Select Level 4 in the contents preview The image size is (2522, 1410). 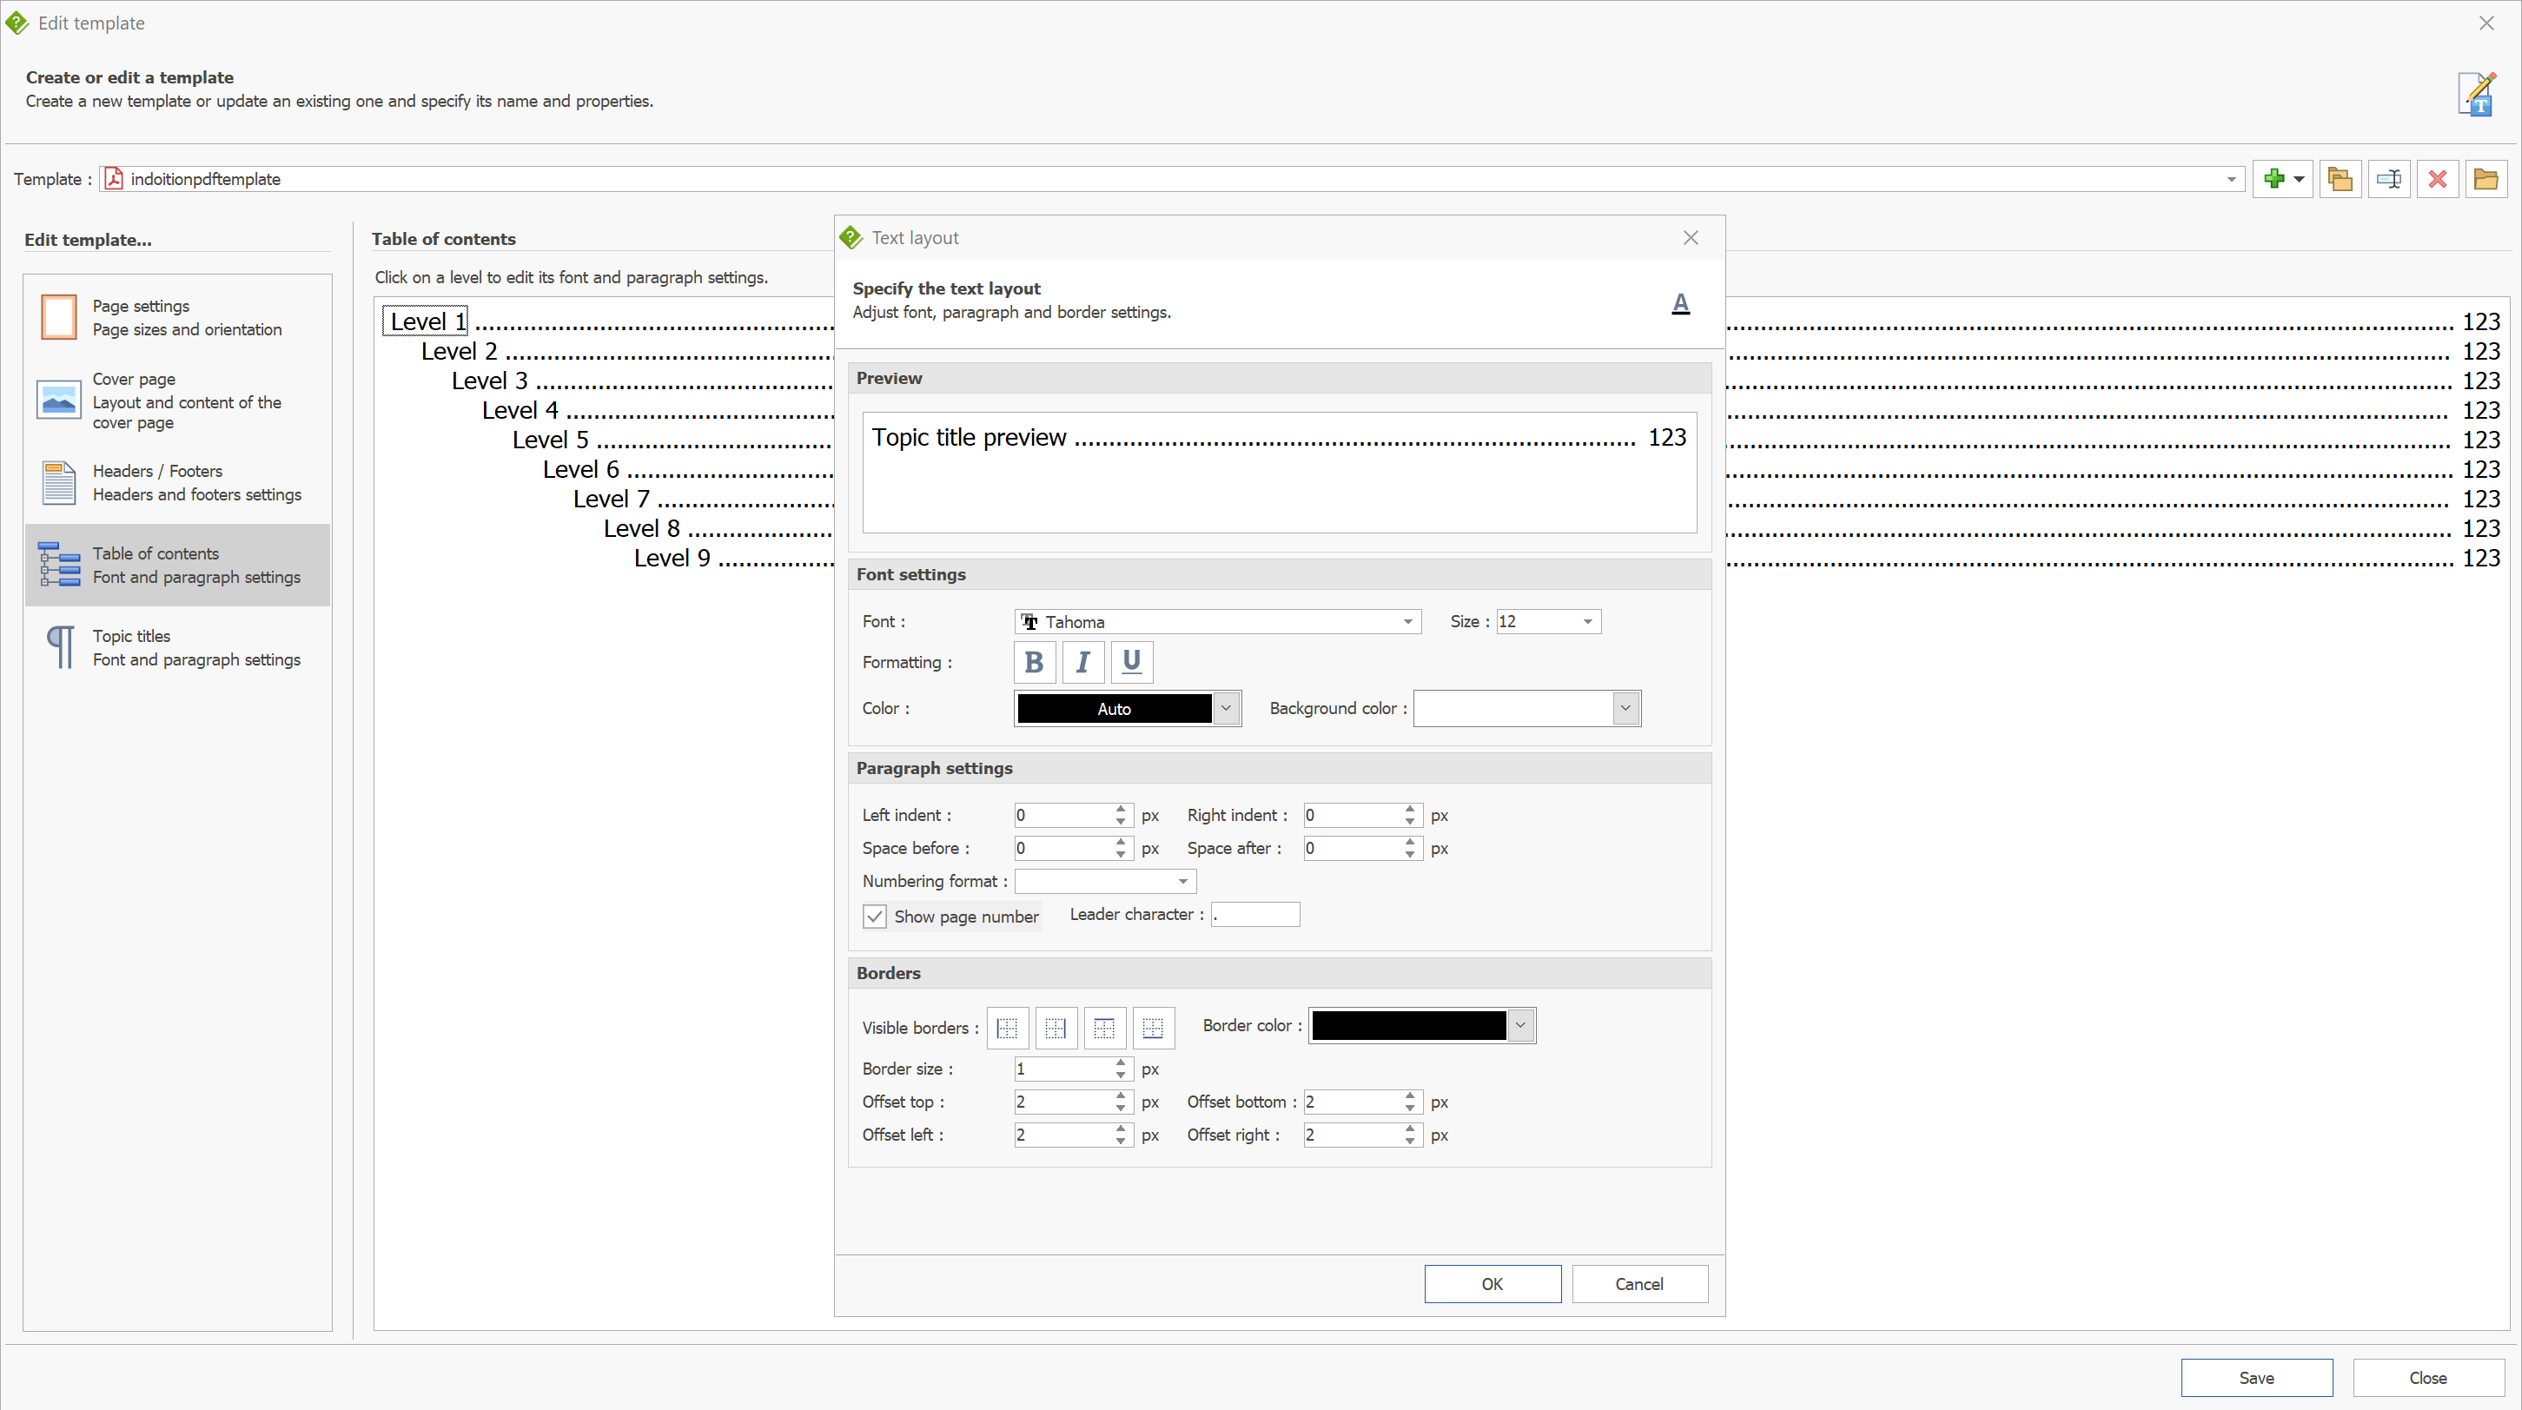tap(520, 410)
